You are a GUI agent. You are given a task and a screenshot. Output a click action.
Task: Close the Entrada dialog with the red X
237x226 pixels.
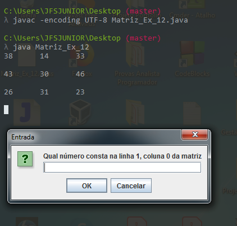pyautogui.click(x=195, y=134)
